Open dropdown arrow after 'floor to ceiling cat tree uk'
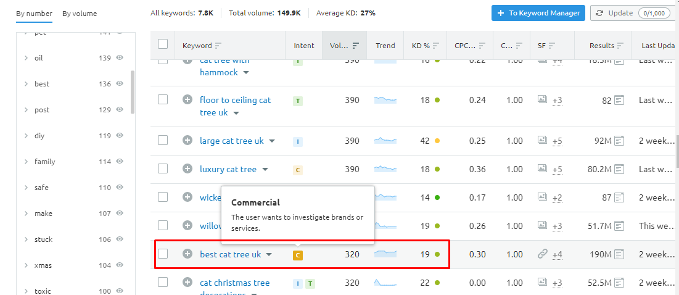 pos(236,113)
